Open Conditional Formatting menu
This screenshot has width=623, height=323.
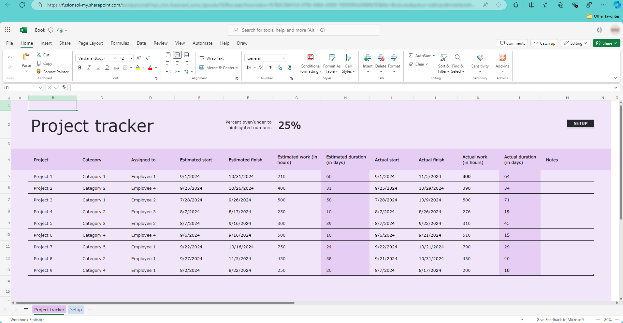coord(311,64)
